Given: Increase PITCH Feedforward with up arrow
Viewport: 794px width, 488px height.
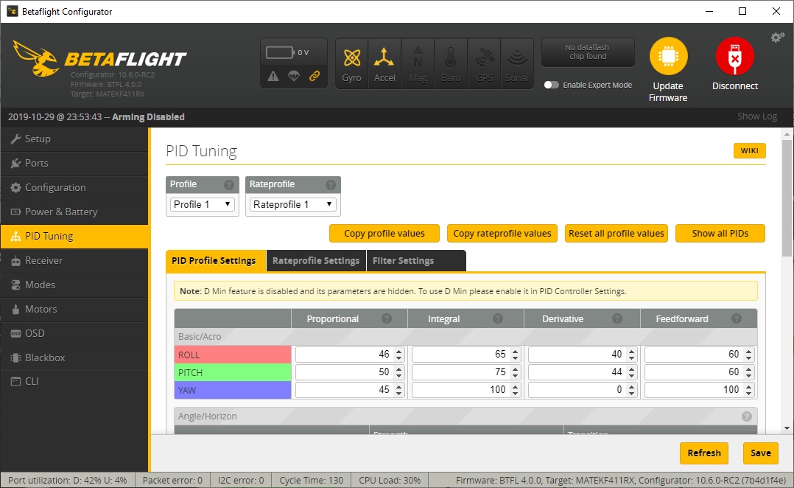Looking at the screenshot, I should tap(748, 369).
